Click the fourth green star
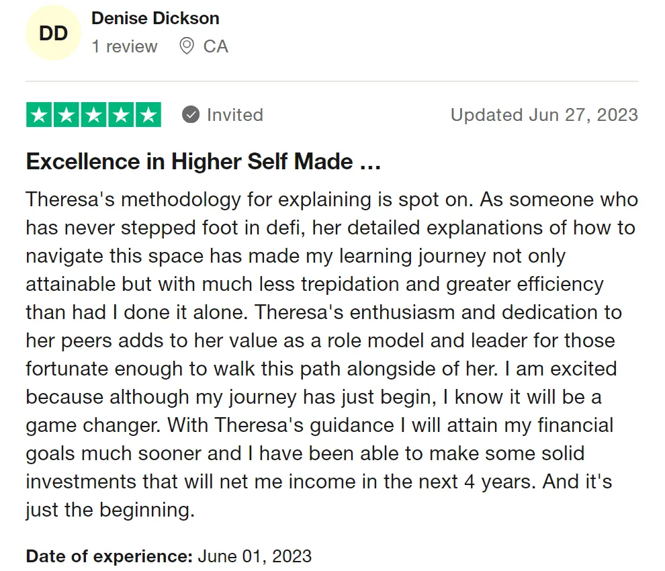665x571 pixels. [x=121, y=115]
